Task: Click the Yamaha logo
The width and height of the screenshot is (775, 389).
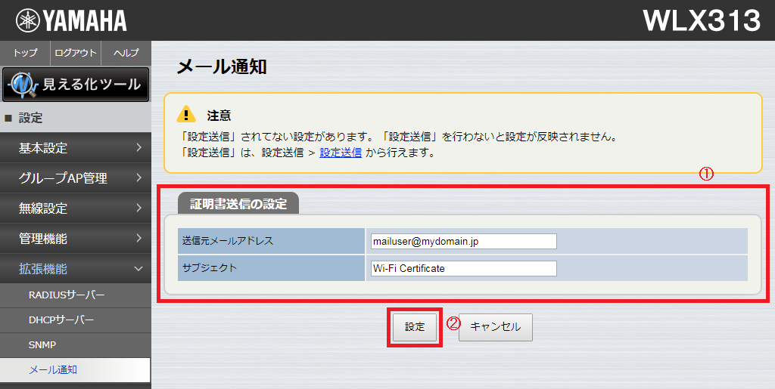Action: coord(71,20)
